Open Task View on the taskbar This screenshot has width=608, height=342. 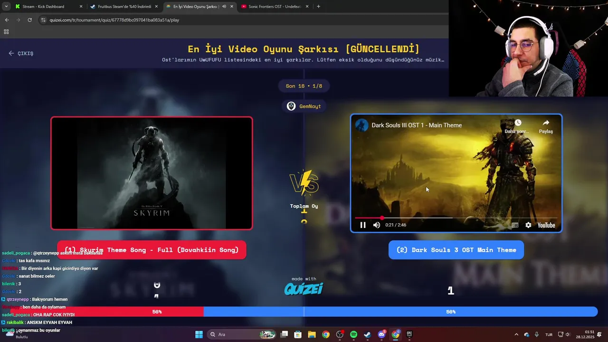tap(284, 334)
